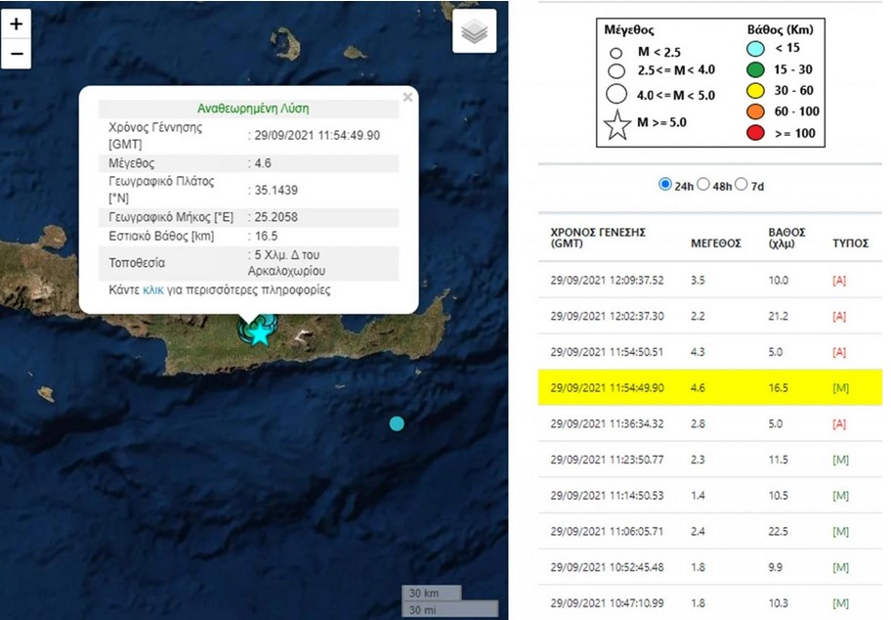
Task: Click the '4.0<= M < 5.0' legend circle
Action: (615, 94)
